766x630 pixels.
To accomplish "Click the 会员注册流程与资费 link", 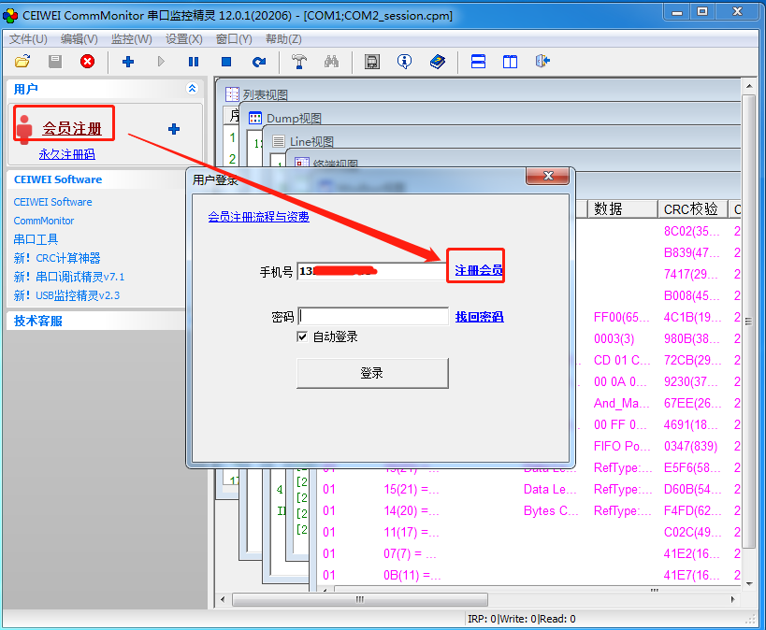I will (258, 217).
